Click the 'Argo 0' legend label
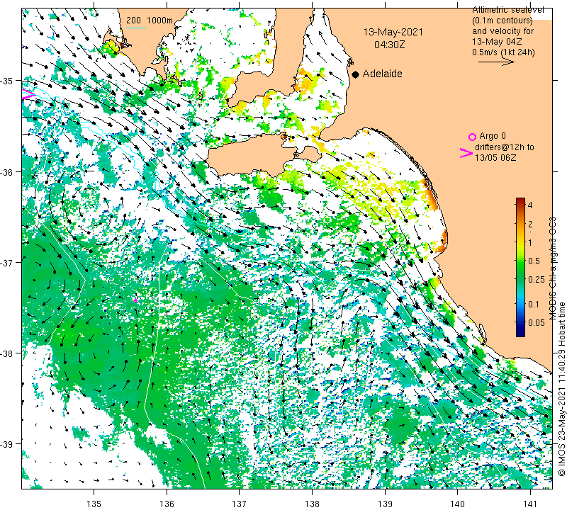 [x=492, y=136]
